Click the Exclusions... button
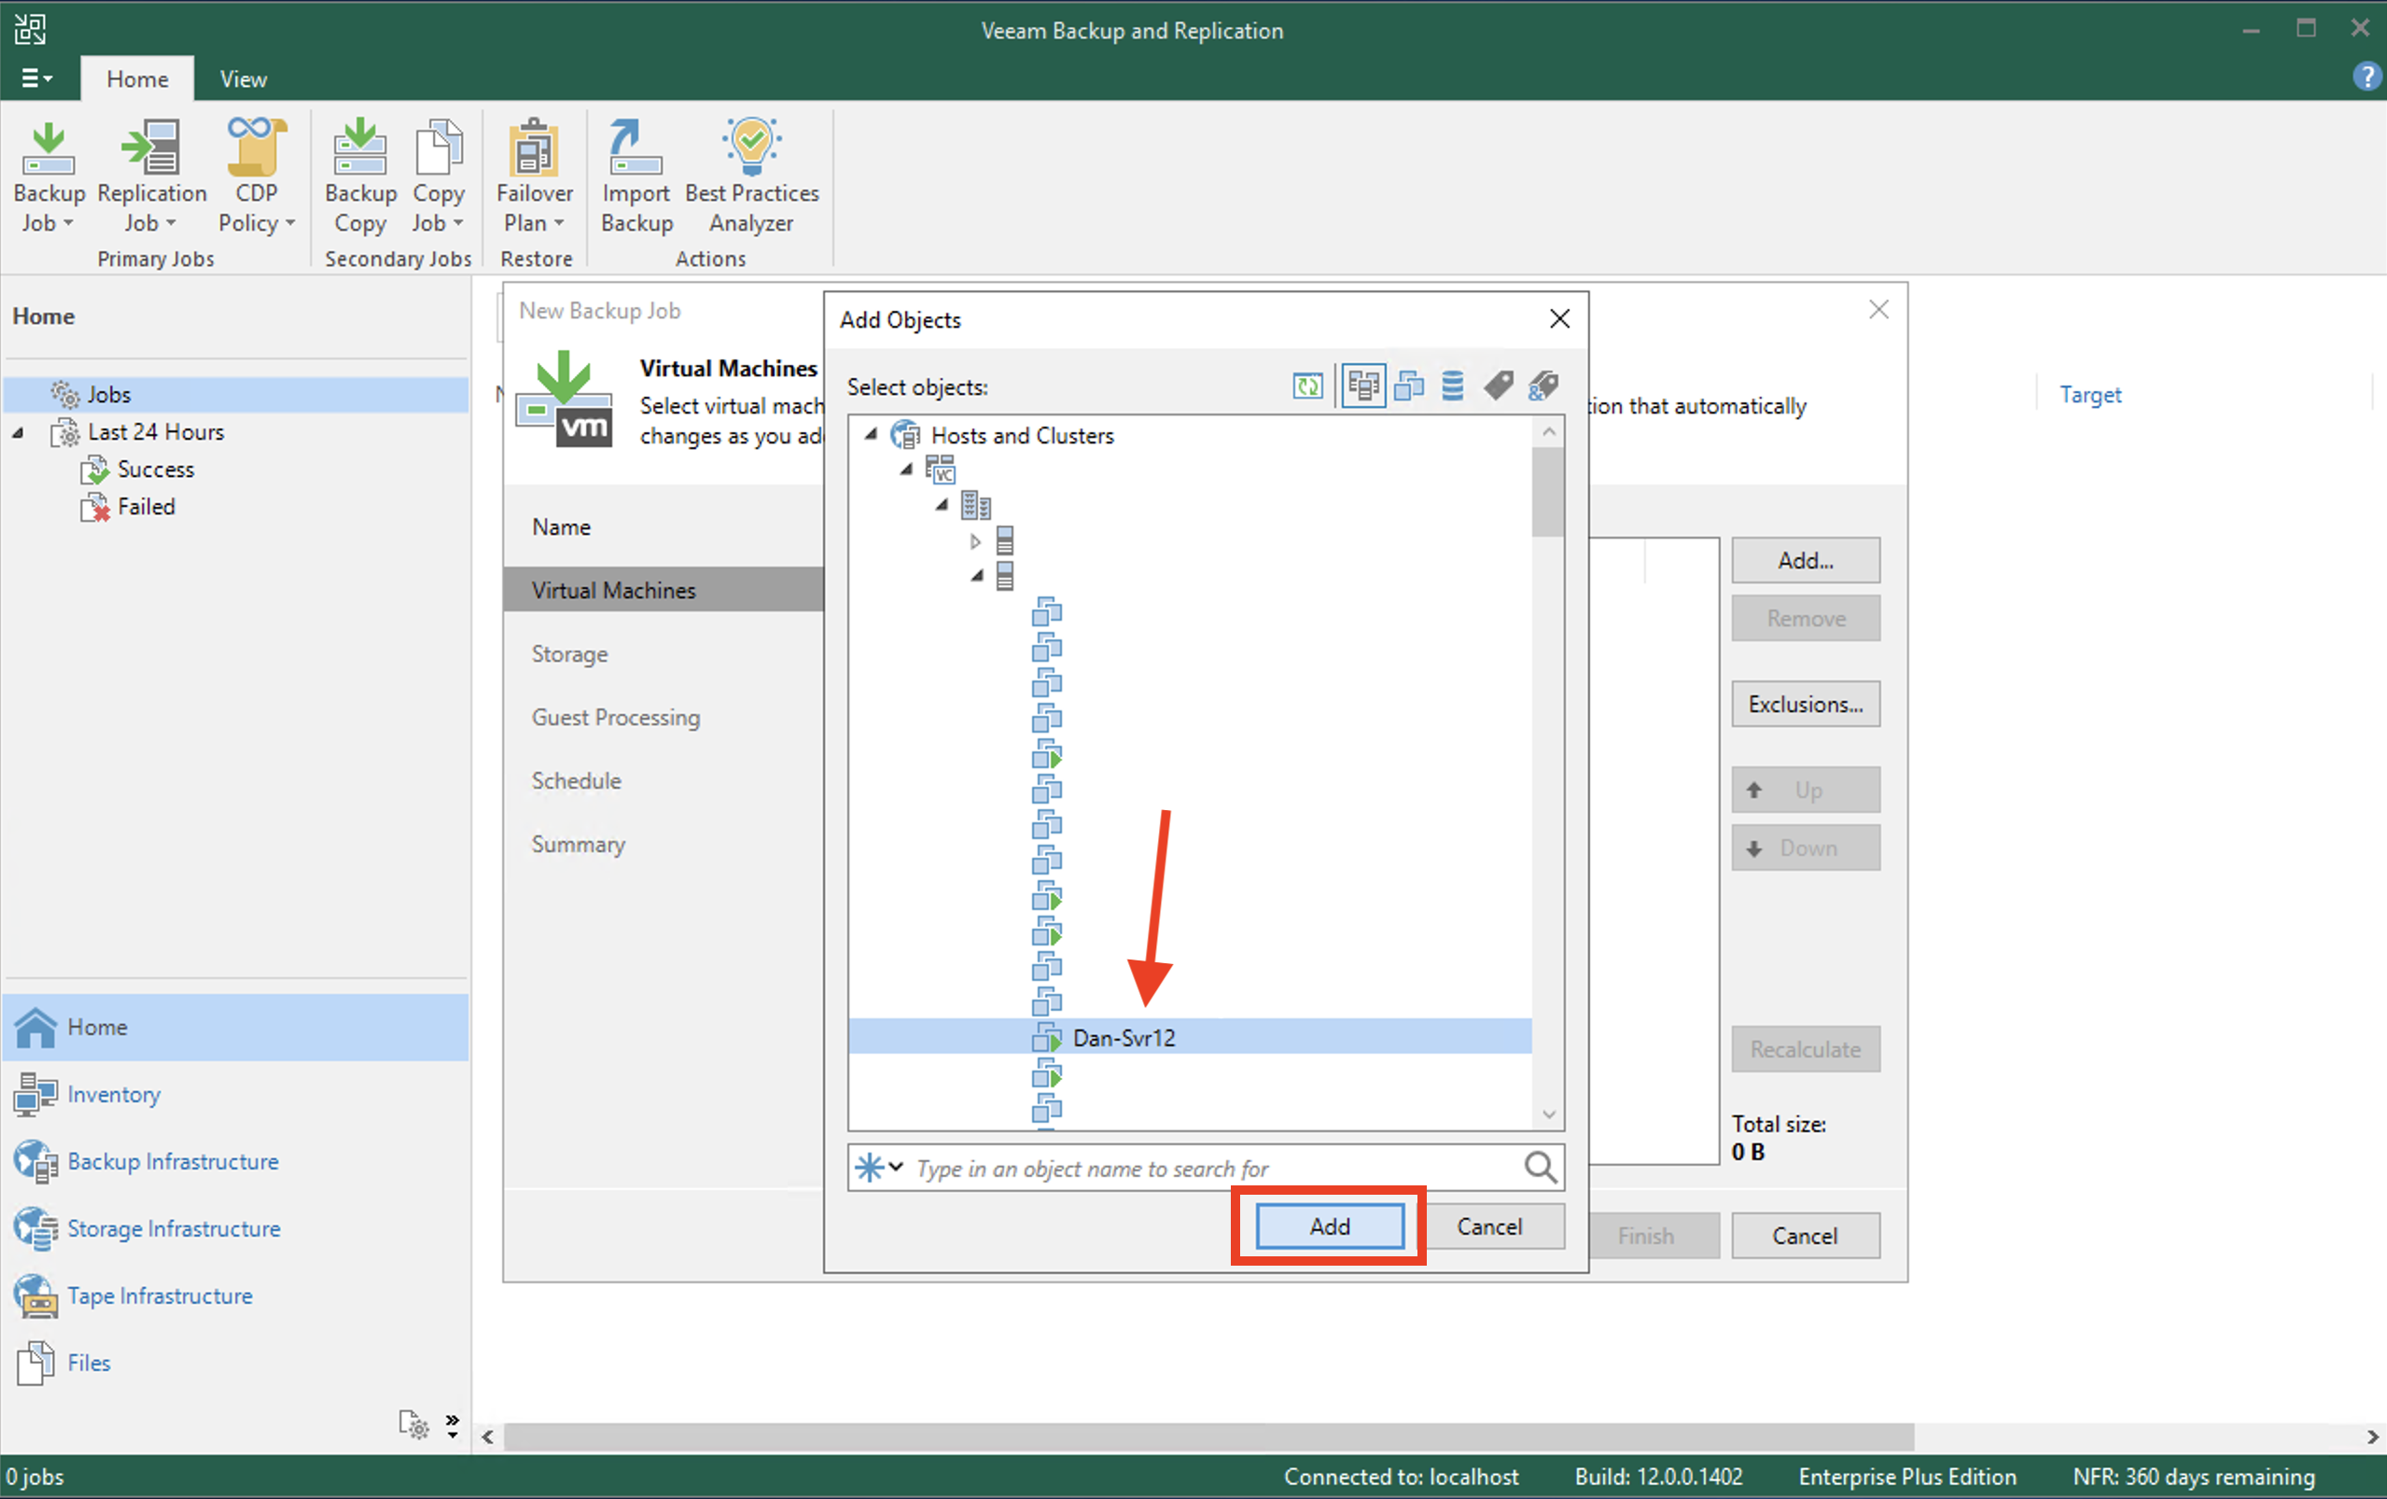 pyautogui.click(x=1806, y=705)
